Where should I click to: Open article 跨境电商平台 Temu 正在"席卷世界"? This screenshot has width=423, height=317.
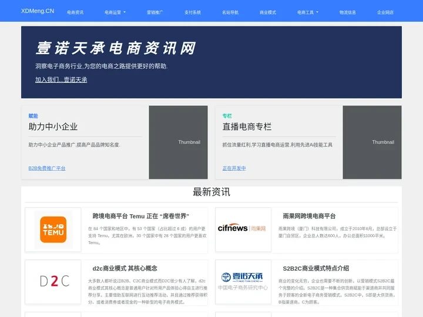pos(140,216)
